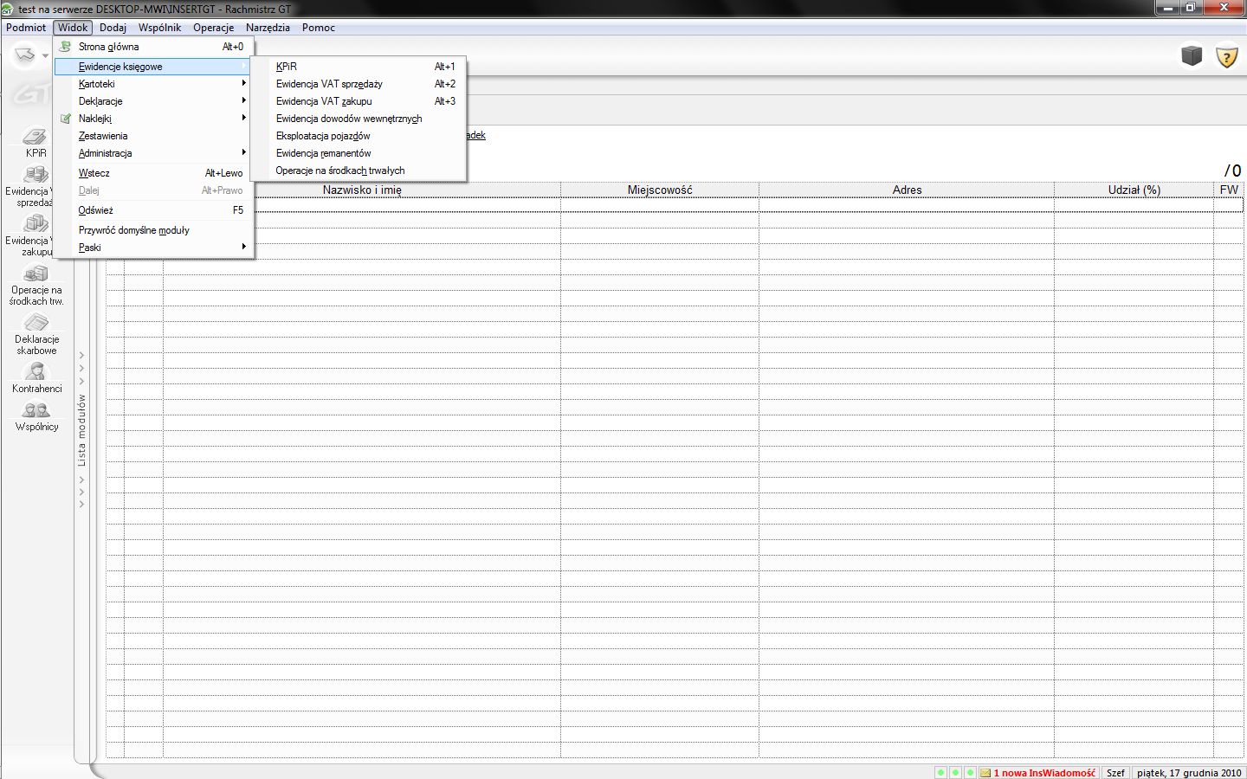Choose Przywróć domyślne moduły
This screenshot has height=779, width=1247.
(153, 230)
